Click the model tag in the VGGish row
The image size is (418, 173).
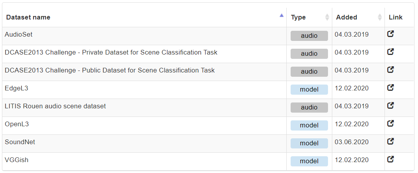coord(309,161)
